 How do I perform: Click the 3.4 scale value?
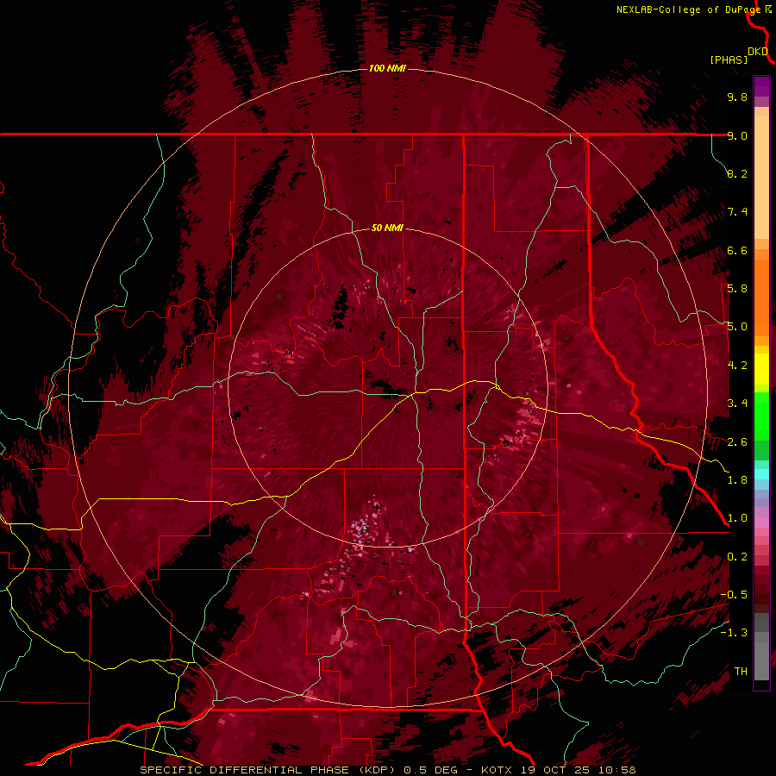pyautogui.click(x=737, y=404)
